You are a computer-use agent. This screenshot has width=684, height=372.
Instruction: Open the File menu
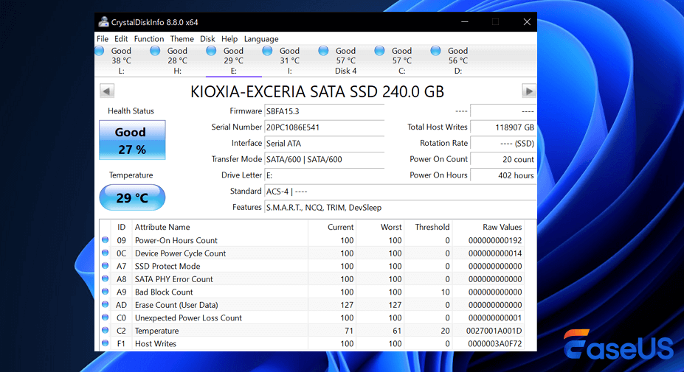coord(103,39)
